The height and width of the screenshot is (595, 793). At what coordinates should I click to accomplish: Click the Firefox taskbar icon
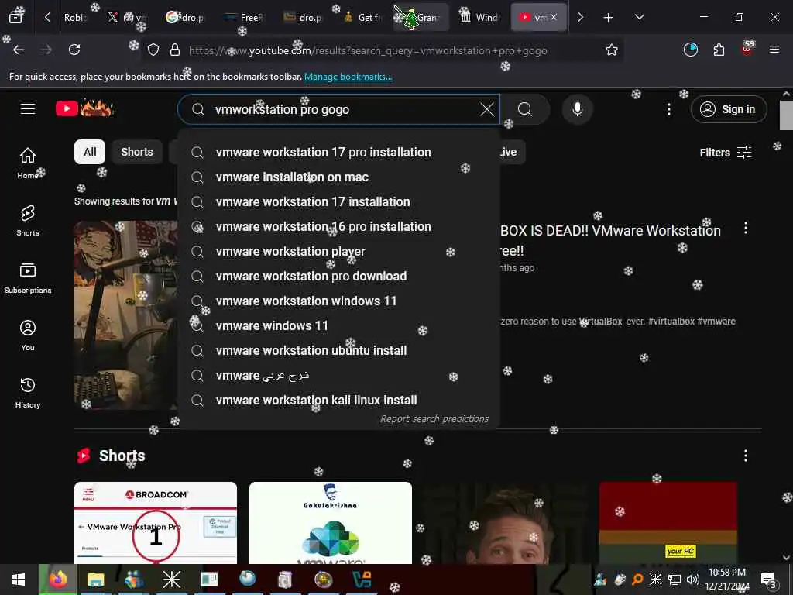pyautogui.click(x=57, y=580)
